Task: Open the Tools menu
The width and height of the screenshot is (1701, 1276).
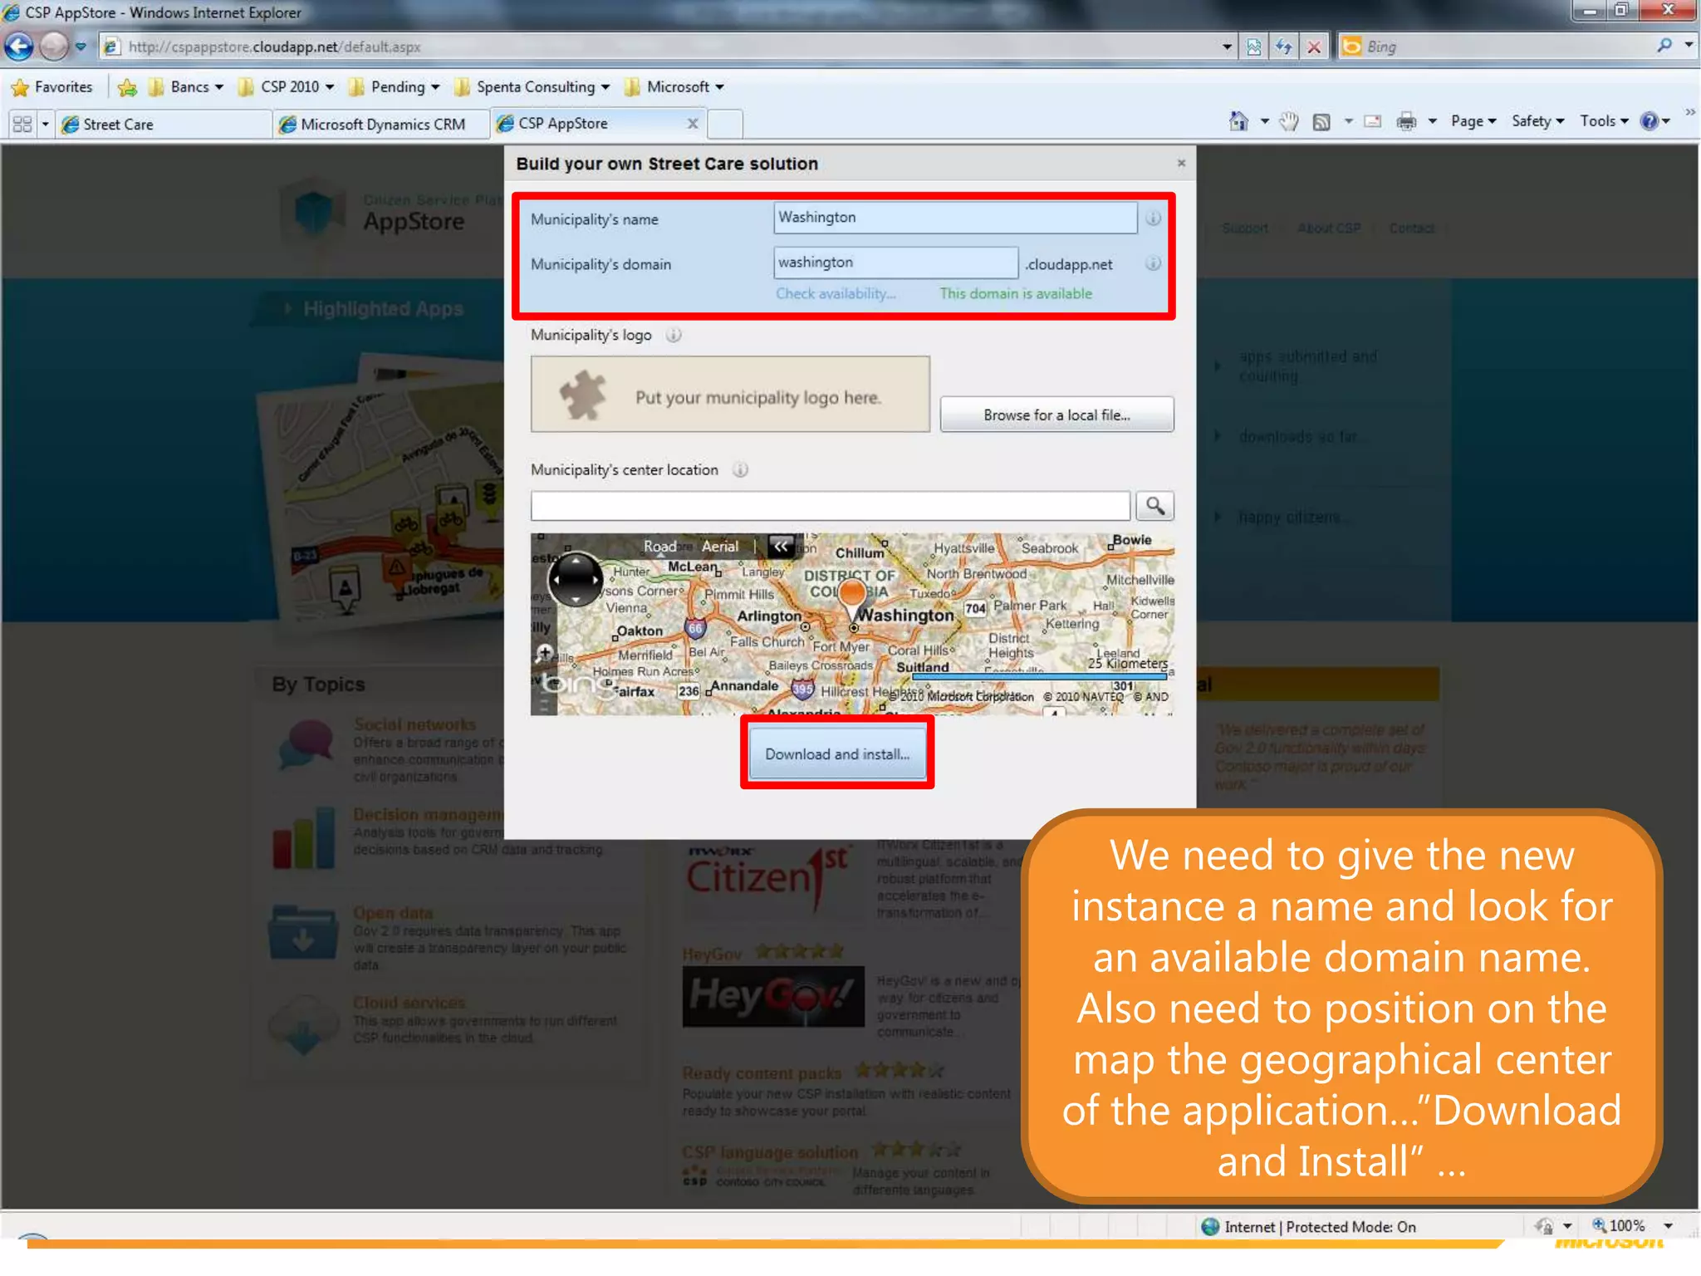Action: click(1604, 121)
